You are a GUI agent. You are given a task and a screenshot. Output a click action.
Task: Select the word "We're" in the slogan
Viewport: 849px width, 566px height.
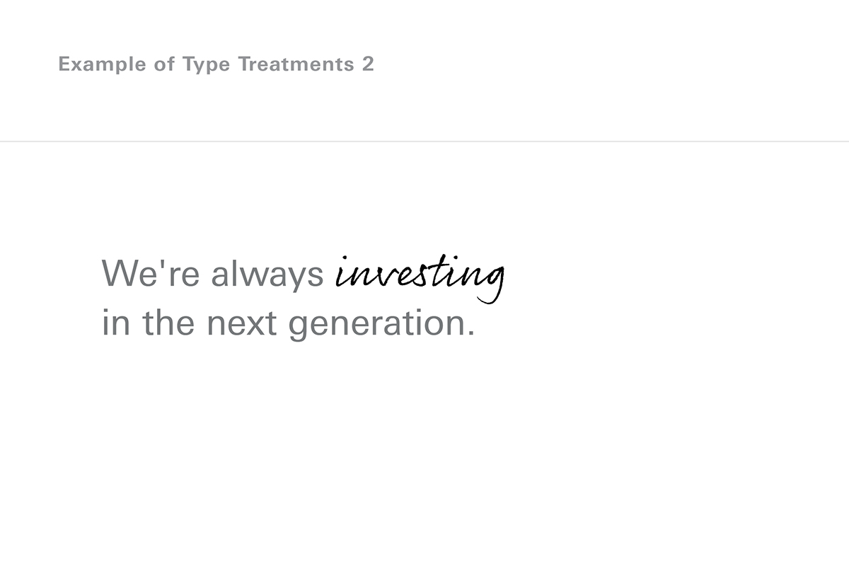(151, 273)
